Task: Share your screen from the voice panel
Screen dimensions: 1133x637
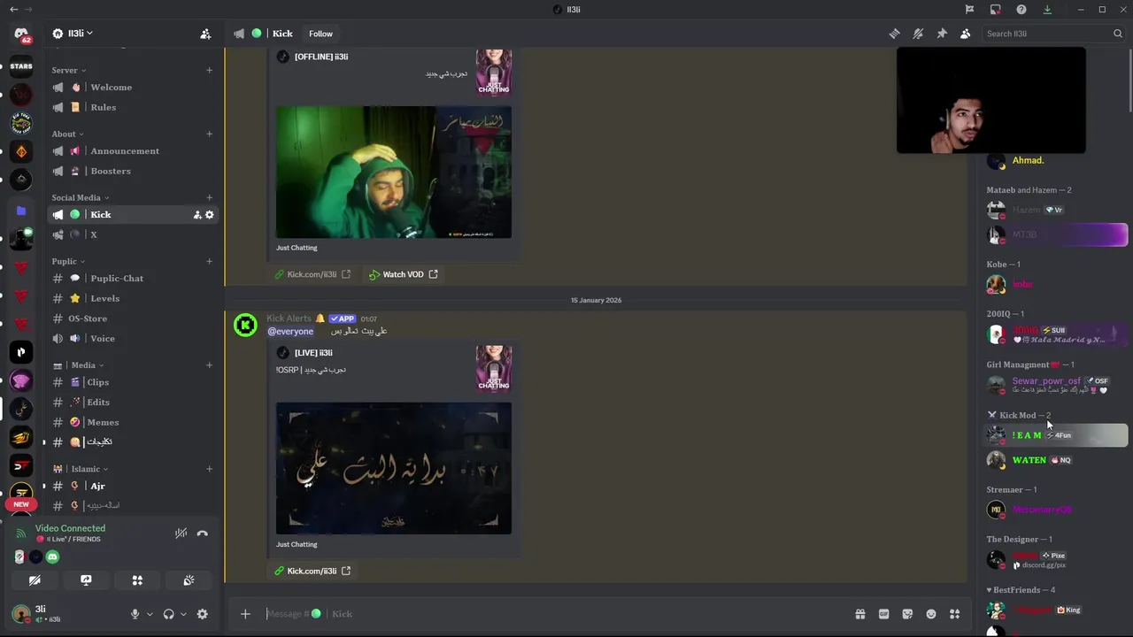Action: [x=86, y=580]
